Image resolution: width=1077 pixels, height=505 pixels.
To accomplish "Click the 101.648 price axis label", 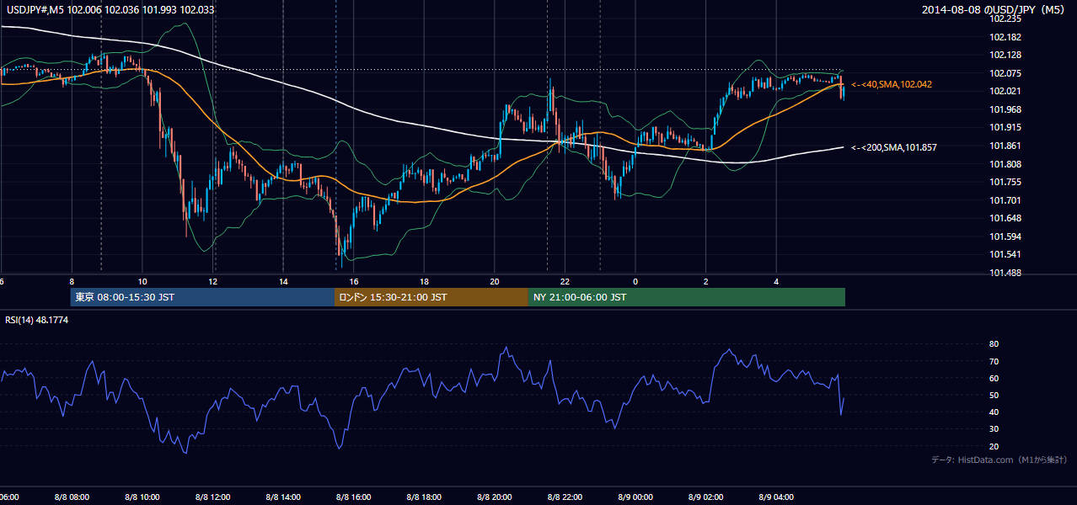I will pyautogui.click(x=1007, y=218).
